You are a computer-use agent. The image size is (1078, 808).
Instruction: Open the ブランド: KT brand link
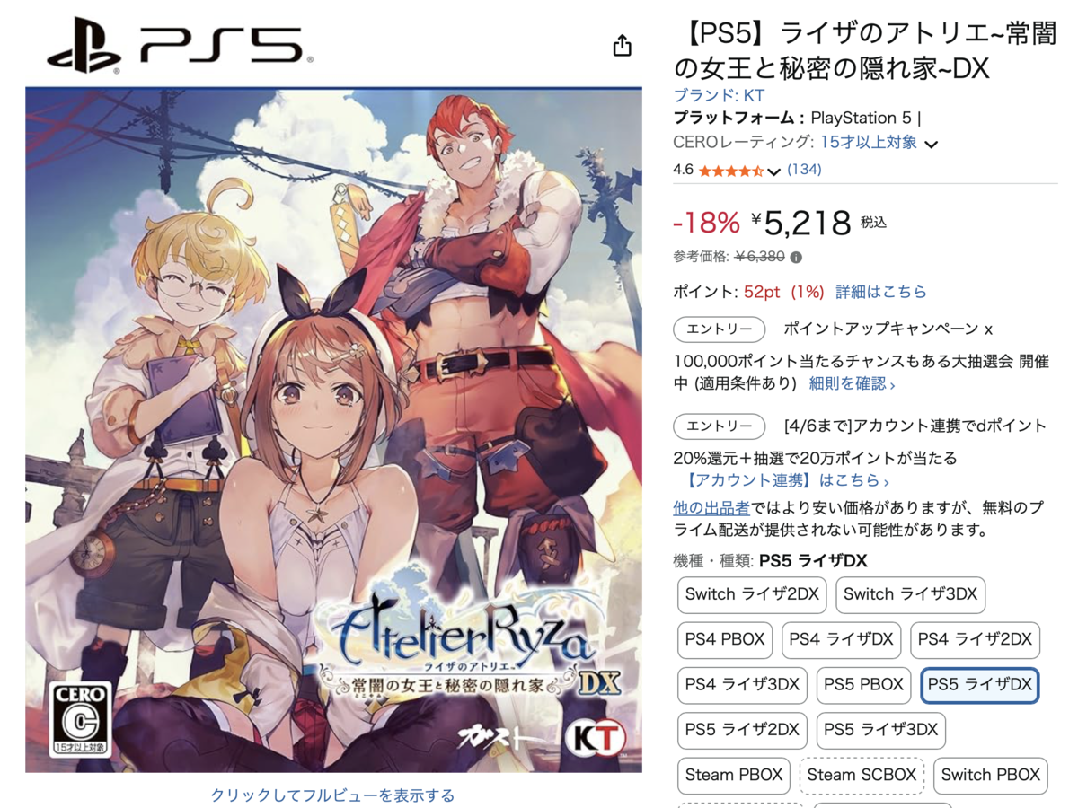coord(719,95)
